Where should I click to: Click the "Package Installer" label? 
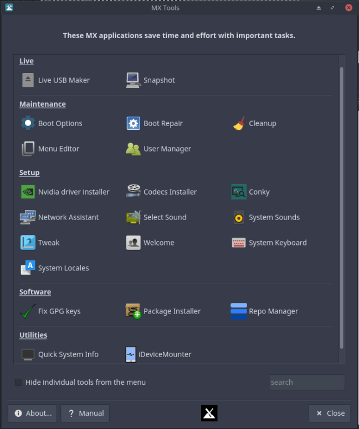coord(172,311)
